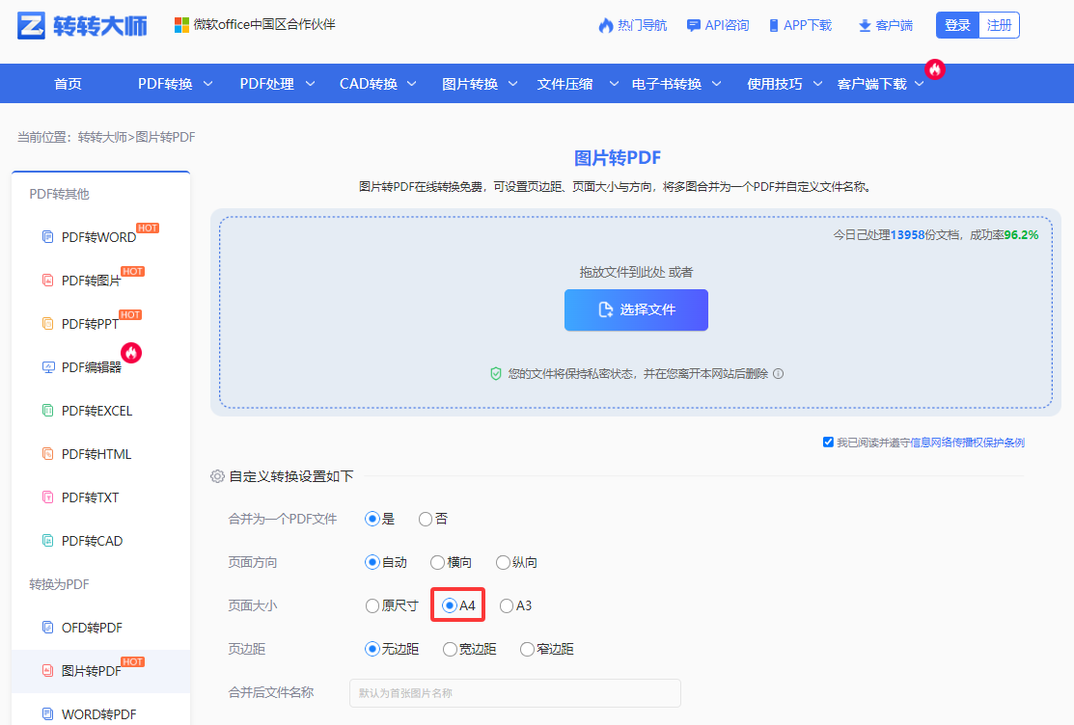This screenshot has width=1074, height=725.
Task: Click the Microsoft Office partner logo
Action: point(181,25)
